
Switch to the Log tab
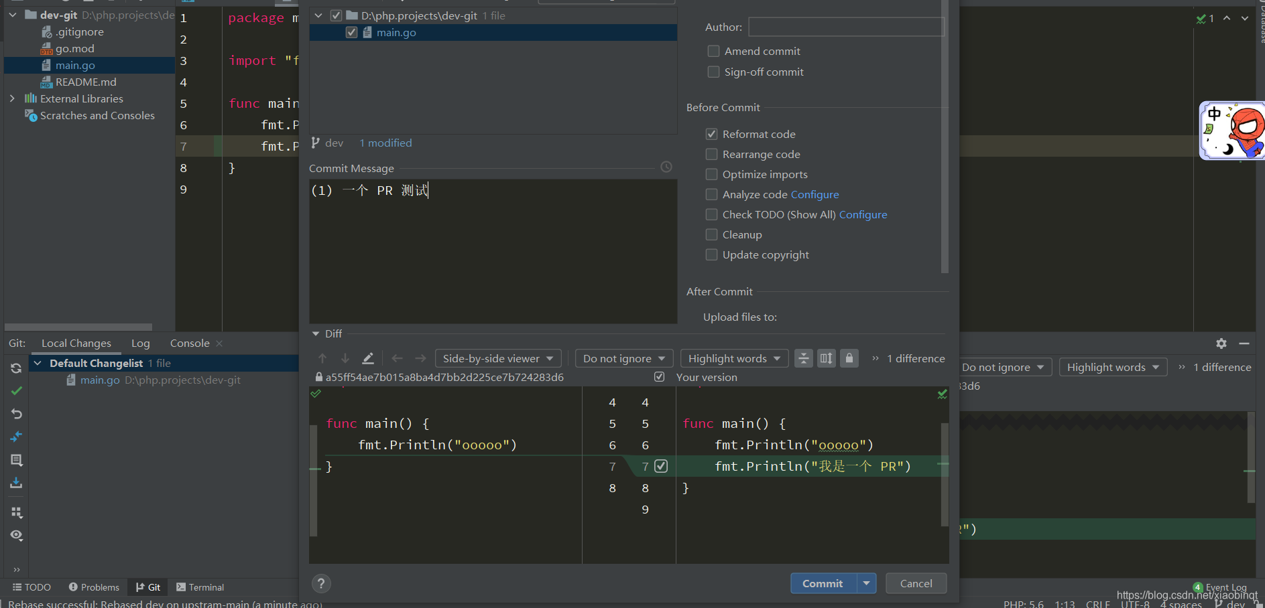tap(140, 343)
